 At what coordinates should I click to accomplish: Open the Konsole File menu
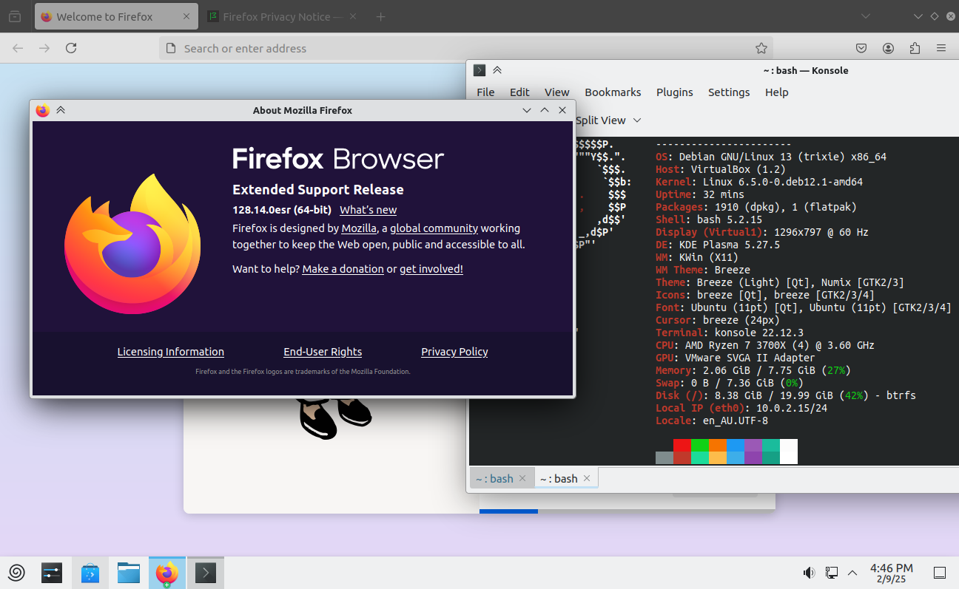(485, 92)
